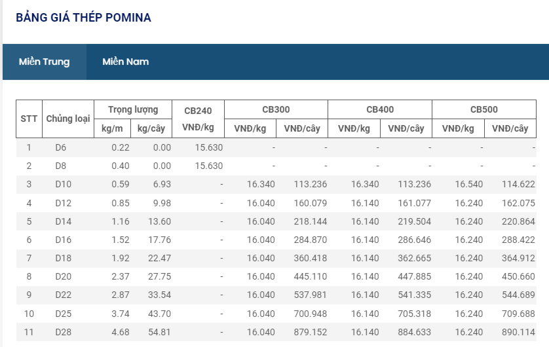This screenshot has width=549, height=347.
Task: Click the 890.114 CB500 price for D28
Action: point(519,332)
